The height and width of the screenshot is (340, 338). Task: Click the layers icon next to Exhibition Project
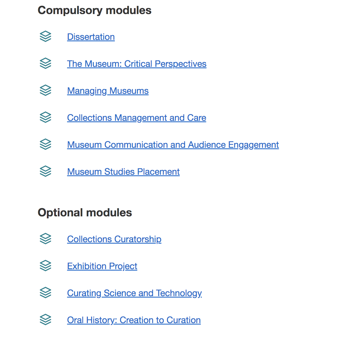click(x=45, y=266)
